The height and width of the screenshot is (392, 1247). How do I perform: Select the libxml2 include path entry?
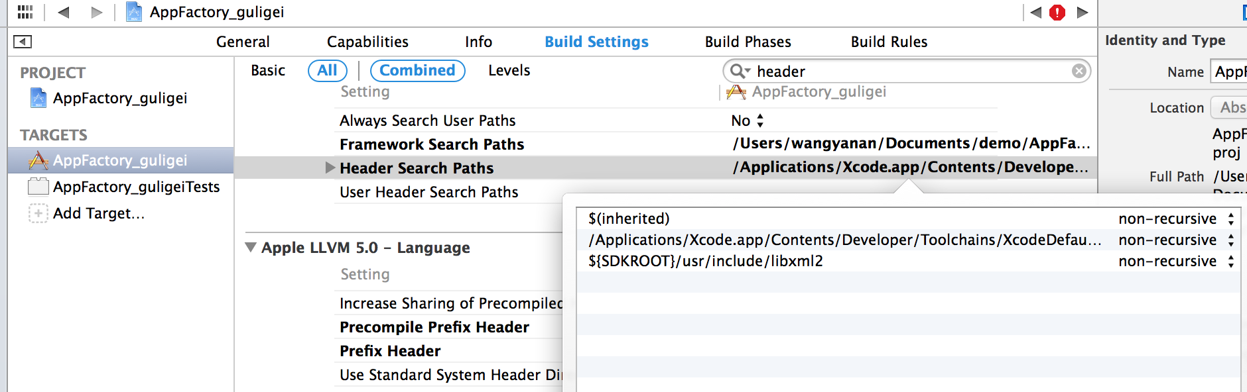coord(706,261)
